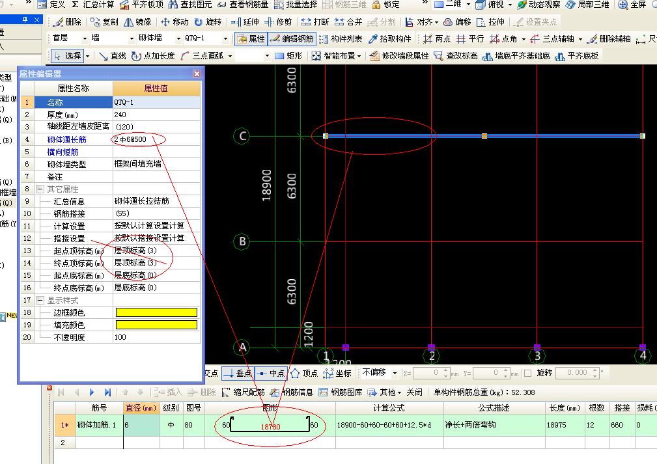Image resolution: width=657 pixels, height=464 pixels.
Task: Click 查改标高 tool
Action: [x=456, y=56]
